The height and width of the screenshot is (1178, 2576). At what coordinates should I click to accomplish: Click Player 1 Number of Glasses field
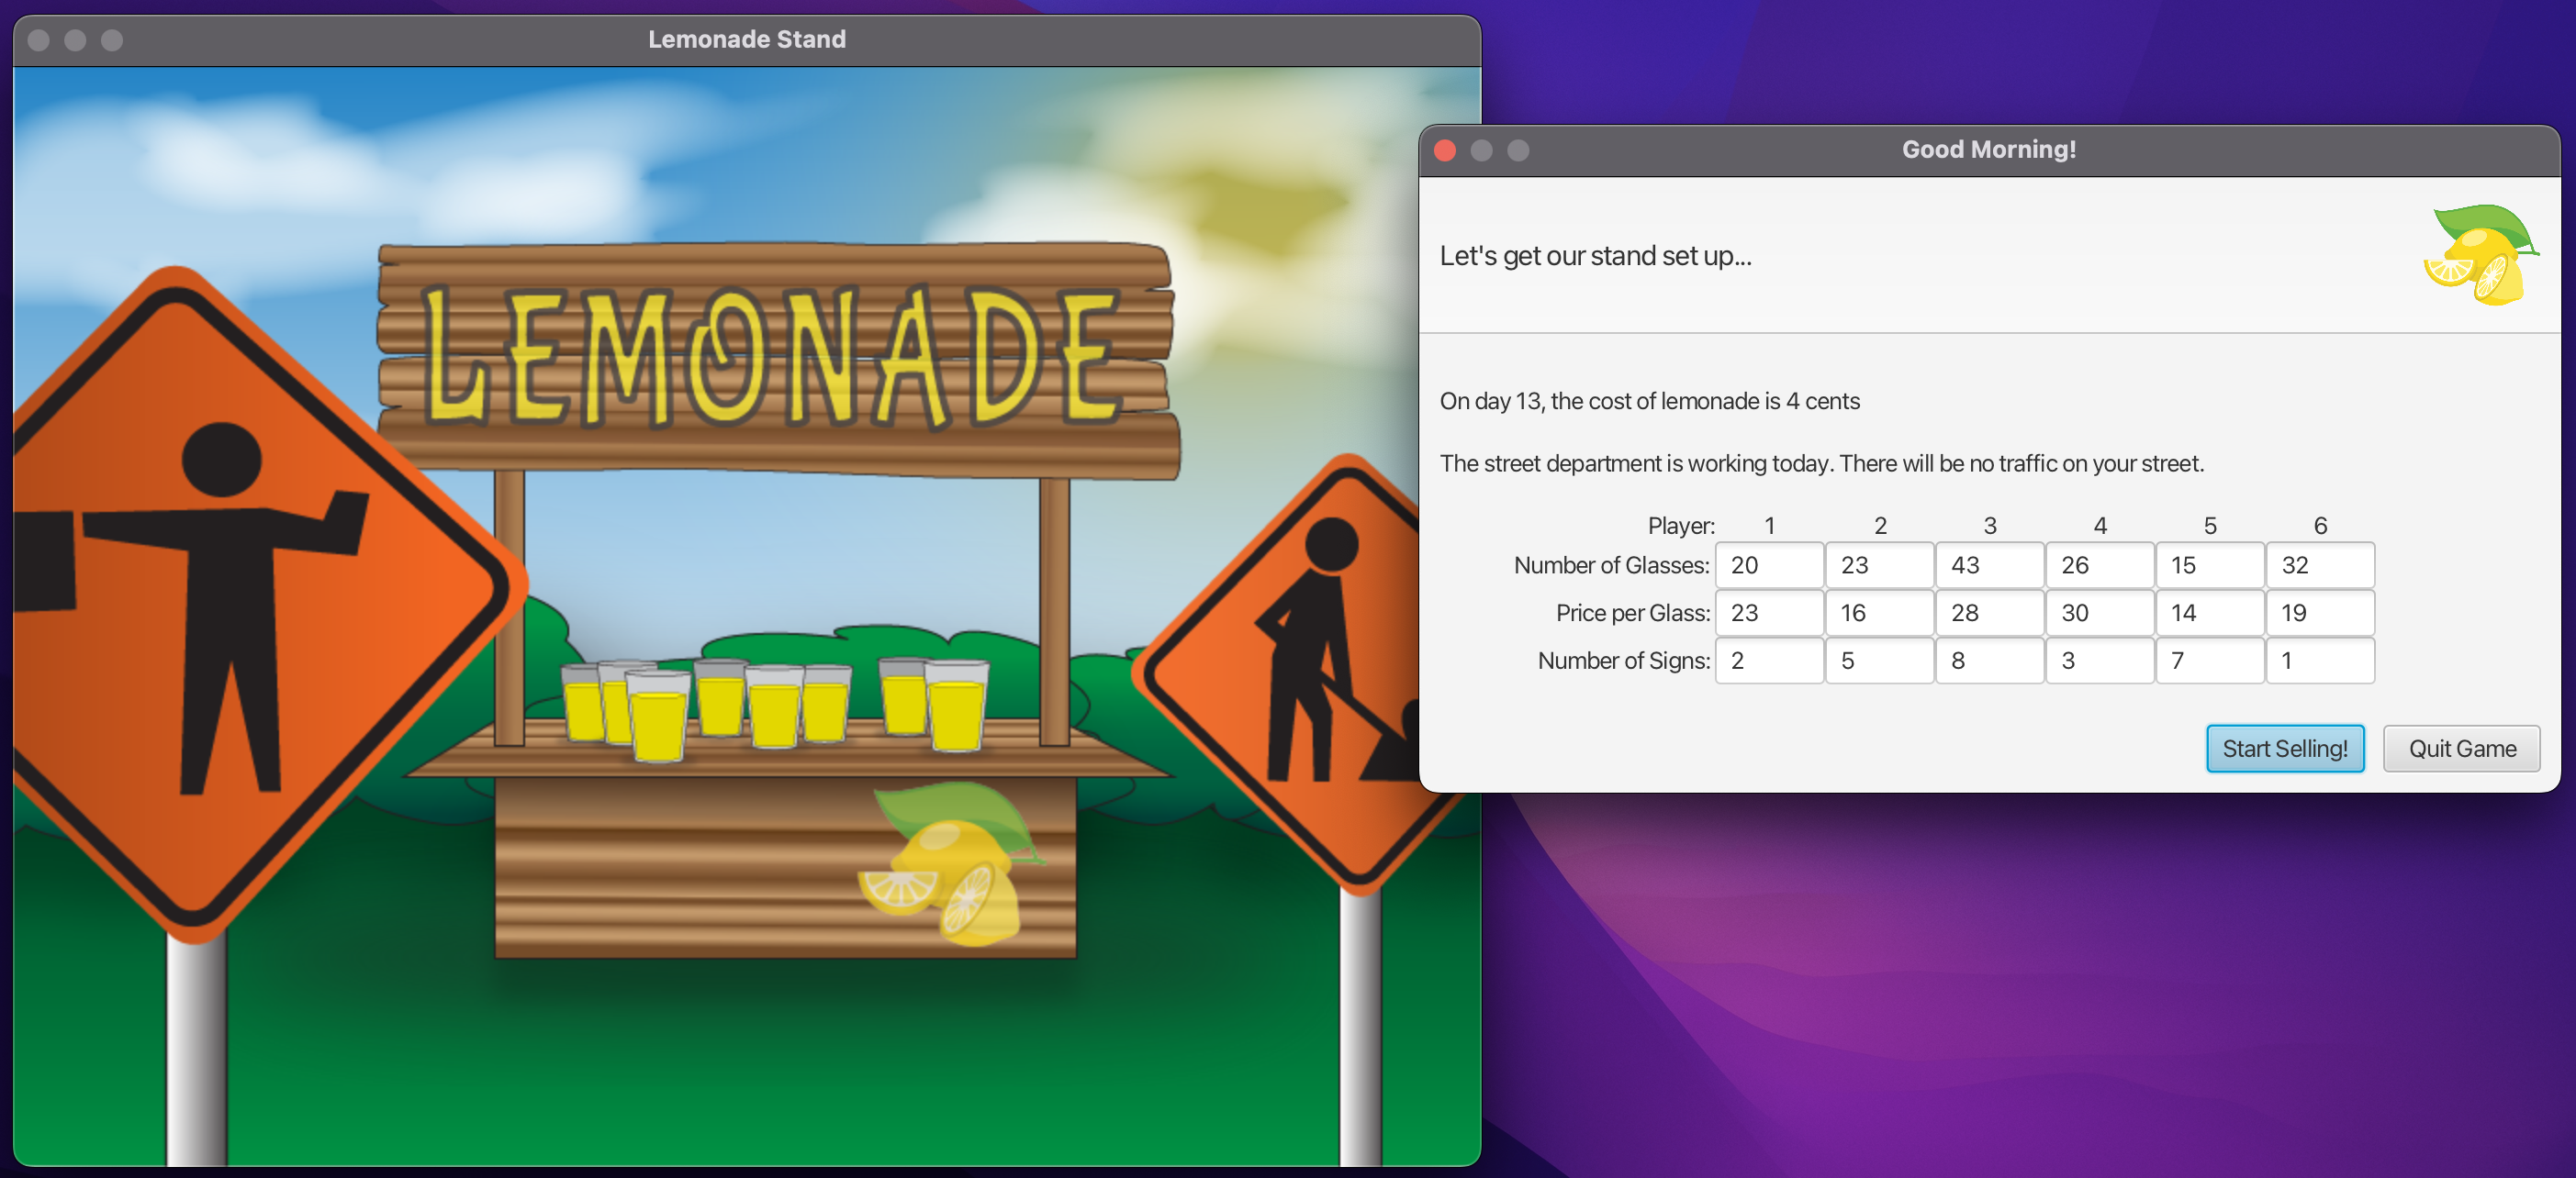(1768, 565)
